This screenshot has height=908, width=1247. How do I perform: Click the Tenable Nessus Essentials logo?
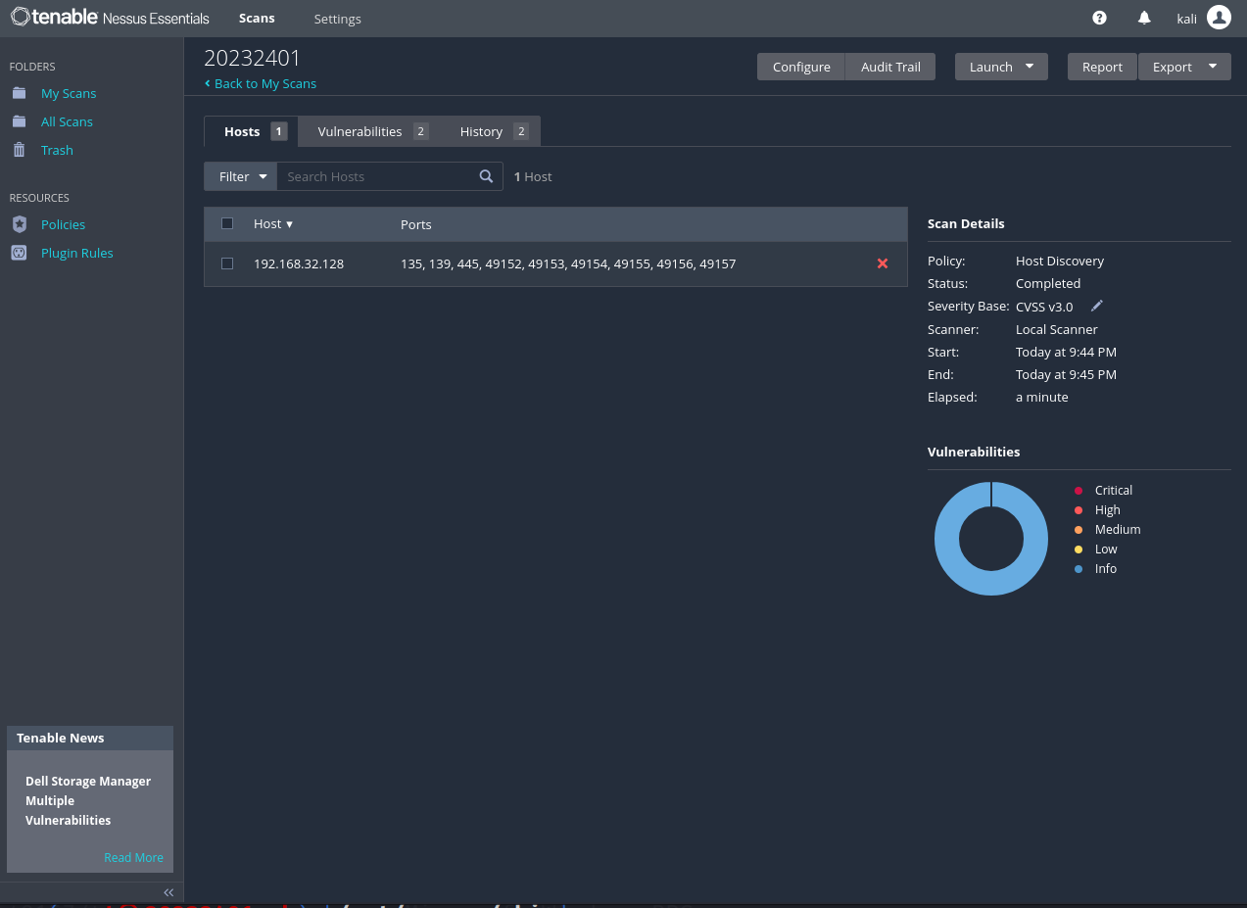point(110,18)
